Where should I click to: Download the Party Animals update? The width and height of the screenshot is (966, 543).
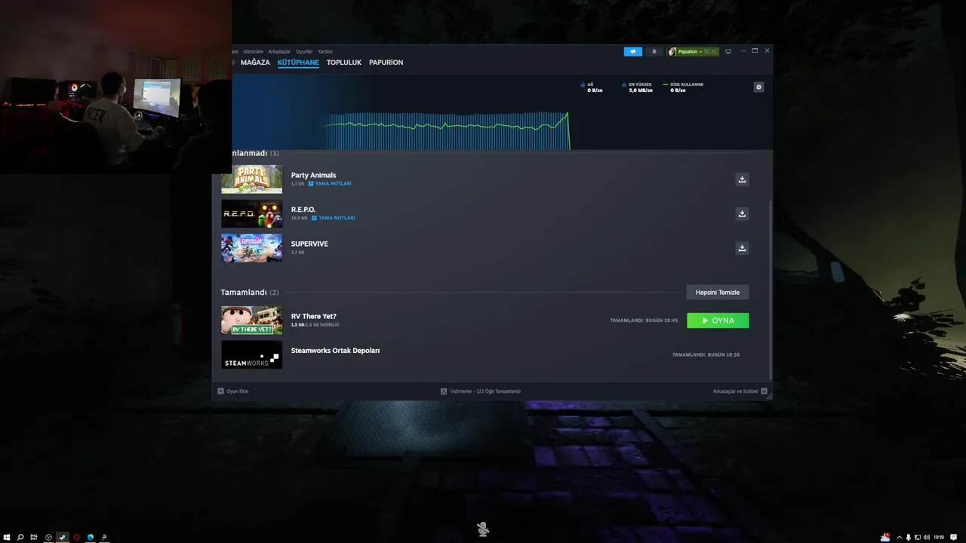[x=742, y=179]
